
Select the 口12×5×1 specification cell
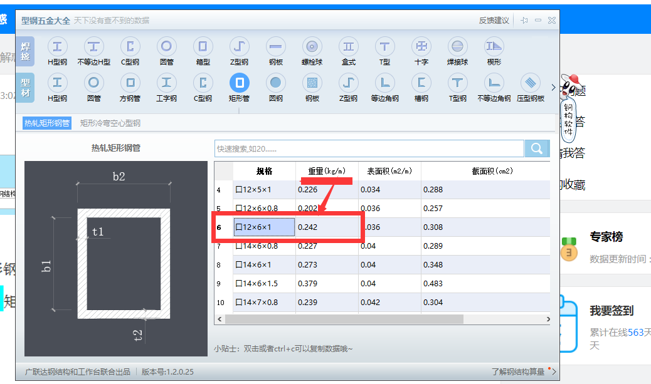tap(264, 190)
